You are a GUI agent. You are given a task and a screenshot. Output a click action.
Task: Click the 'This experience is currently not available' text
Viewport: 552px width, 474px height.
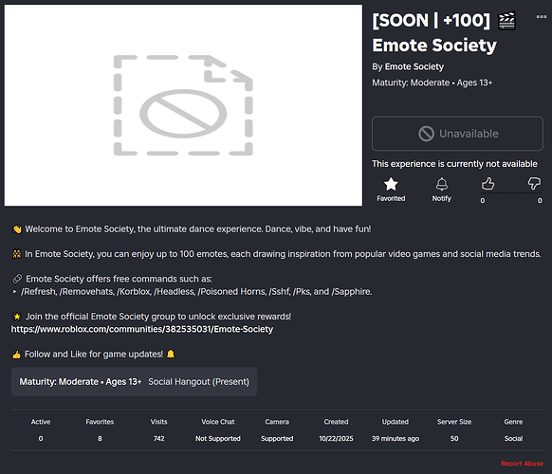(454, 164)
